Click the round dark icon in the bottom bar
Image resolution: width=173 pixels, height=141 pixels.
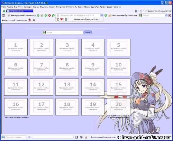[81, 137]
